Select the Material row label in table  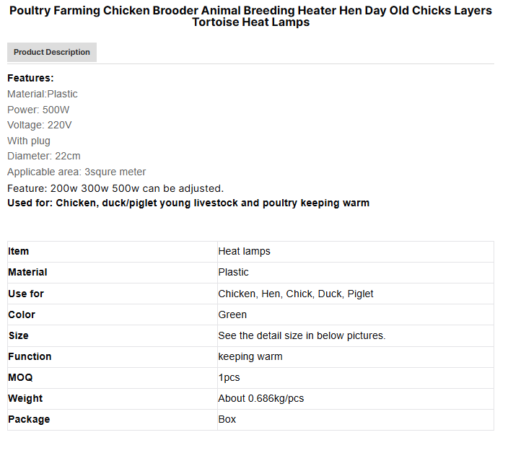(x=27, y=272)
